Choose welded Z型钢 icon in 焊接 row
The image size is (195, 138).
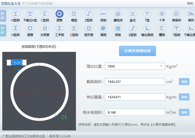tap(89, 14)
